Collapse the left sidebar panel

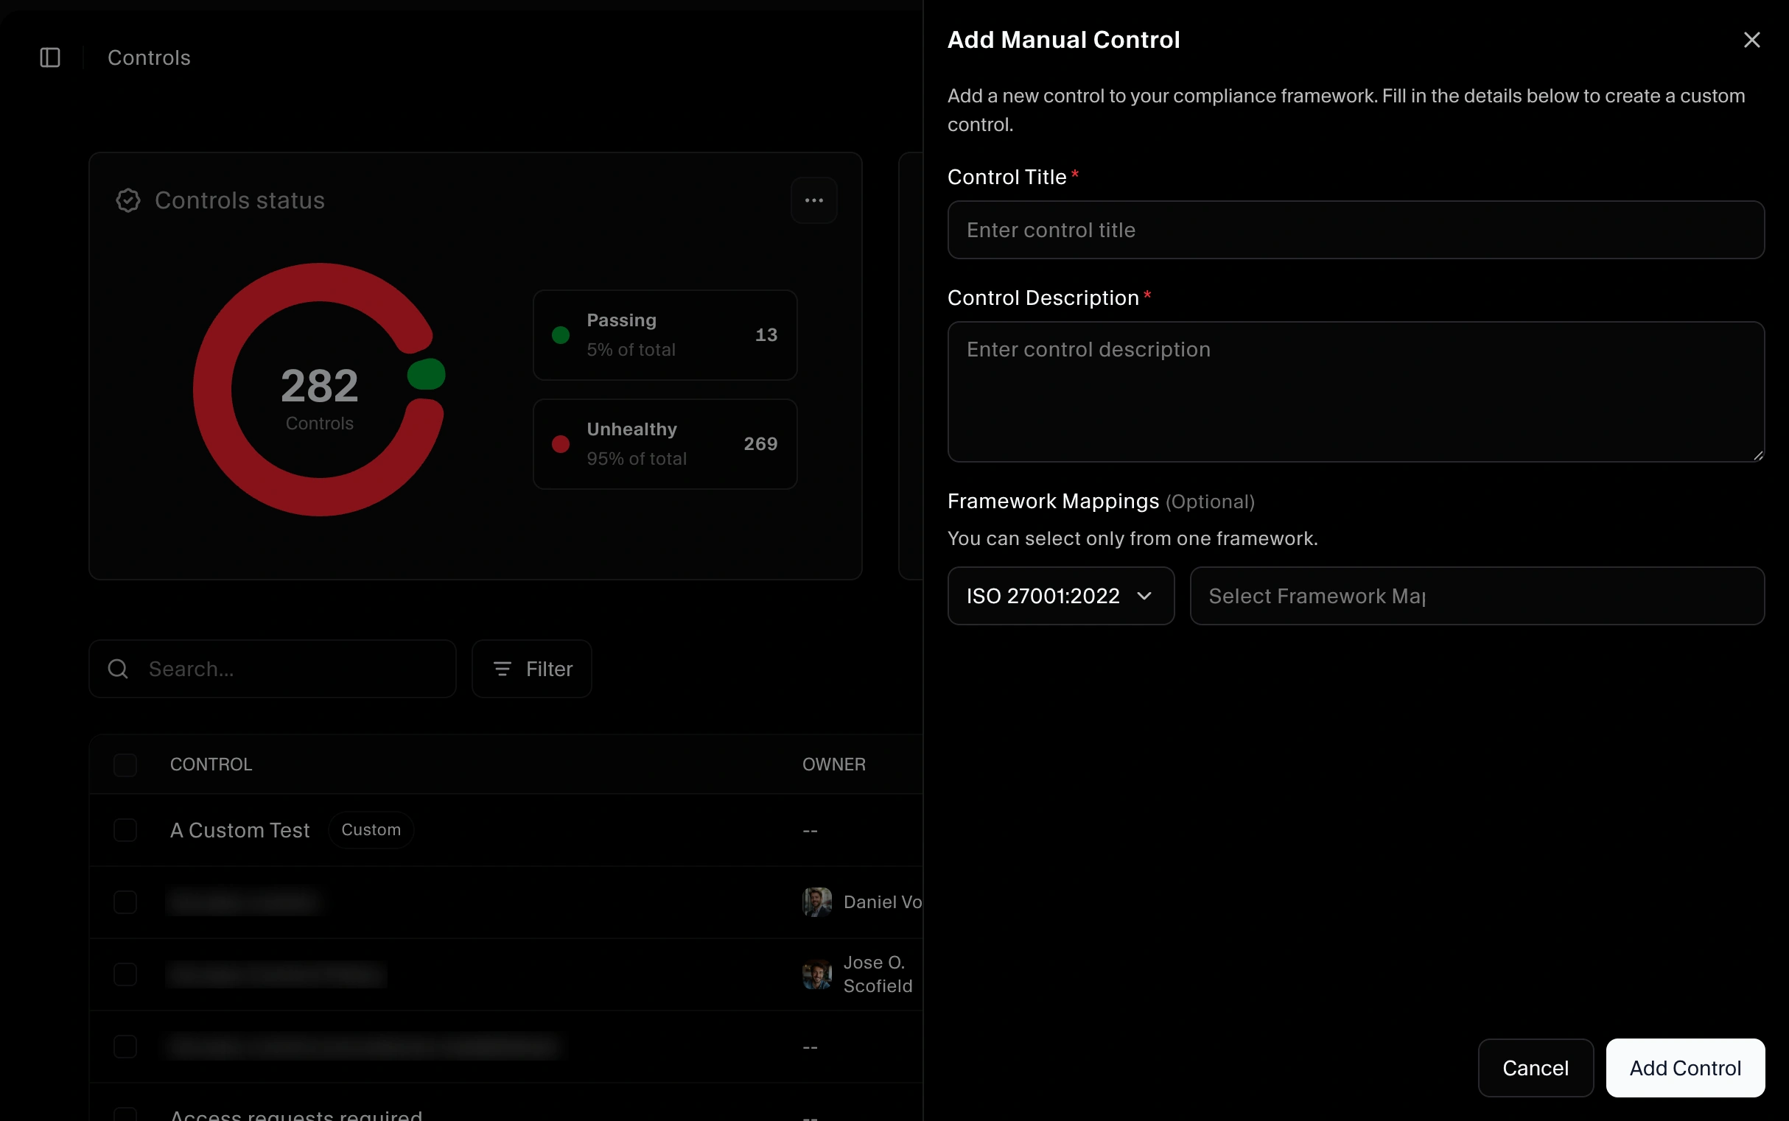(49, 57)
